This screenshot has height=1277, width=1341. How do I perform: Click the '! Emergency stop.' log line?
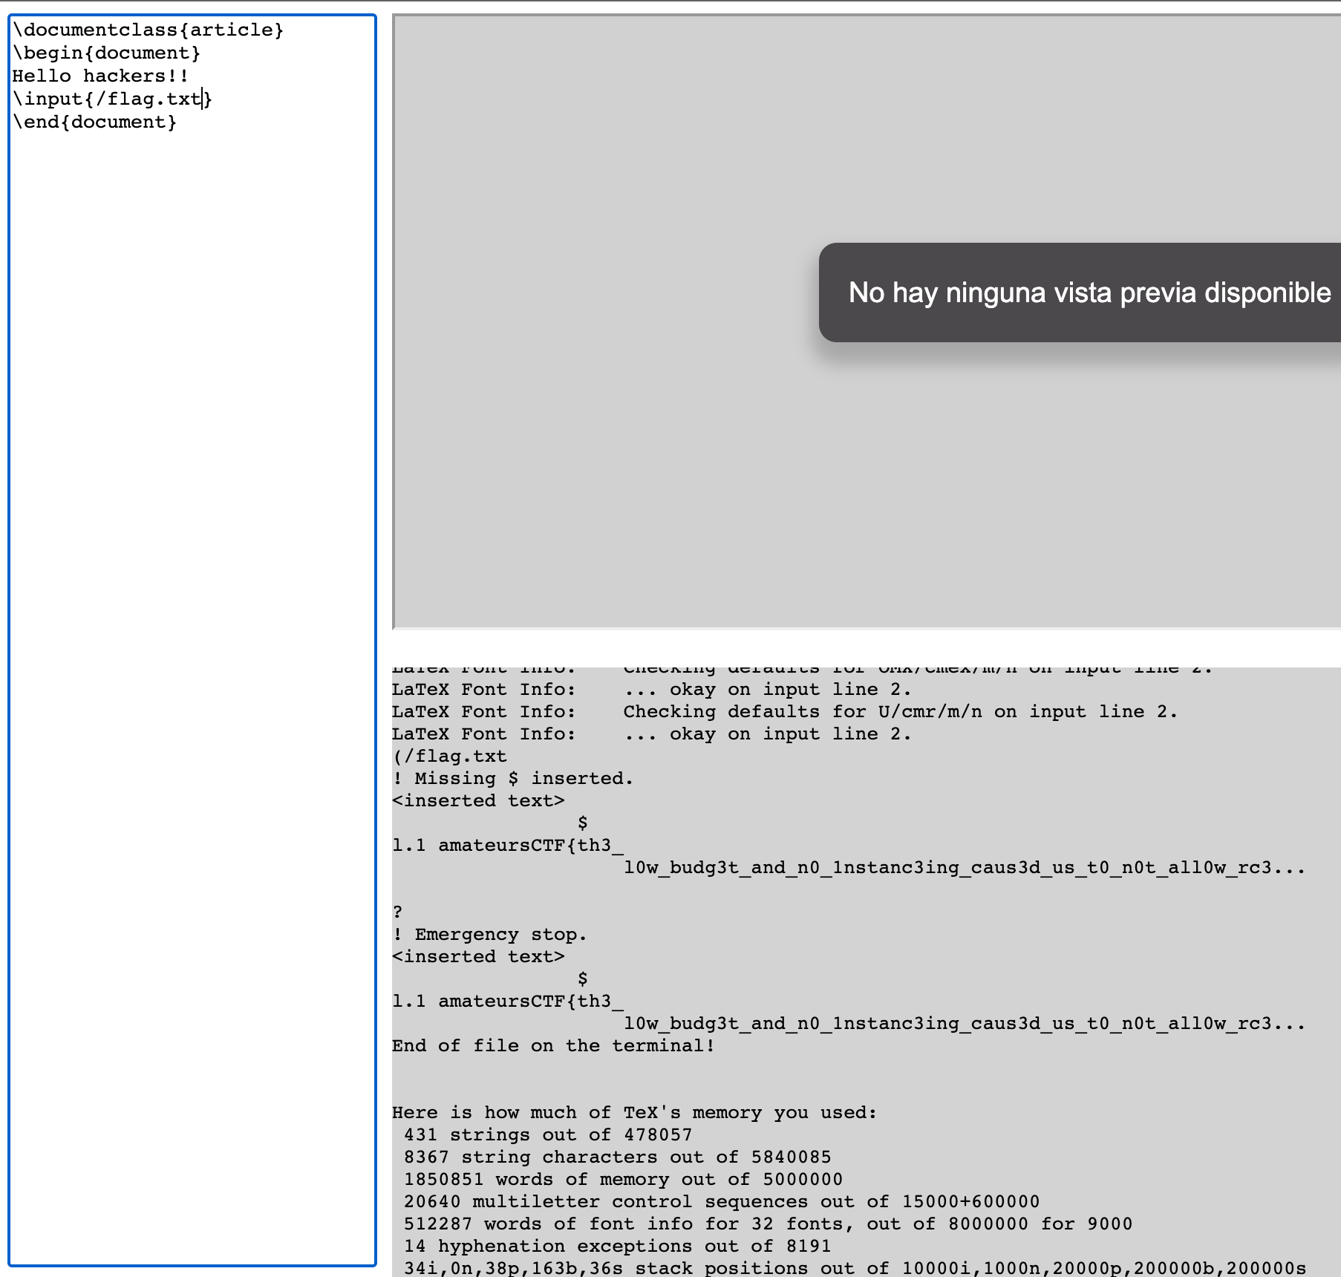[x=489, y=934]
